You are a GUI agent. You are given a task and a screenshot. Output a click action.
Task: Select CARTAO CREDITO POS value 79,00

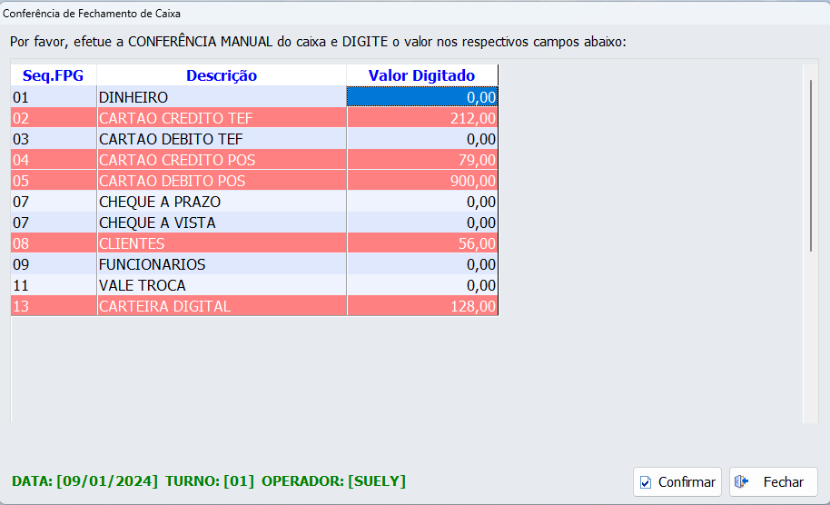pos(422,160)
